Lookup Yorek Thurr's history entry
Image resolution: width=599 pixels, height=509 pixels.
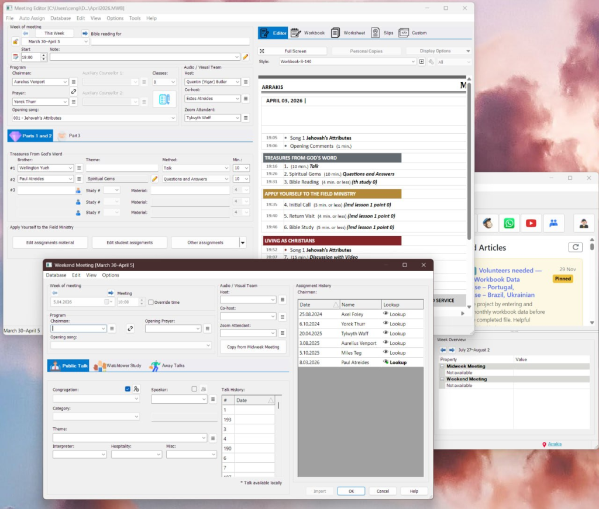tap(394, 324)
